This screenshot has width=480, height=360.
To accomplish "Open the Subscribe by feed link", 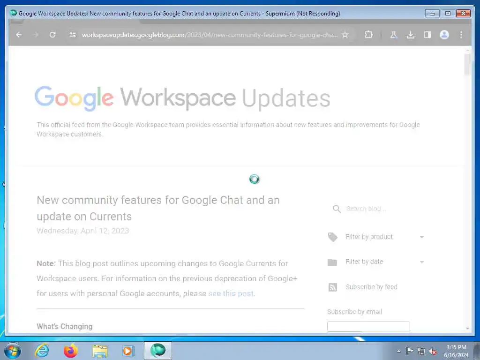I will point(371,287).
